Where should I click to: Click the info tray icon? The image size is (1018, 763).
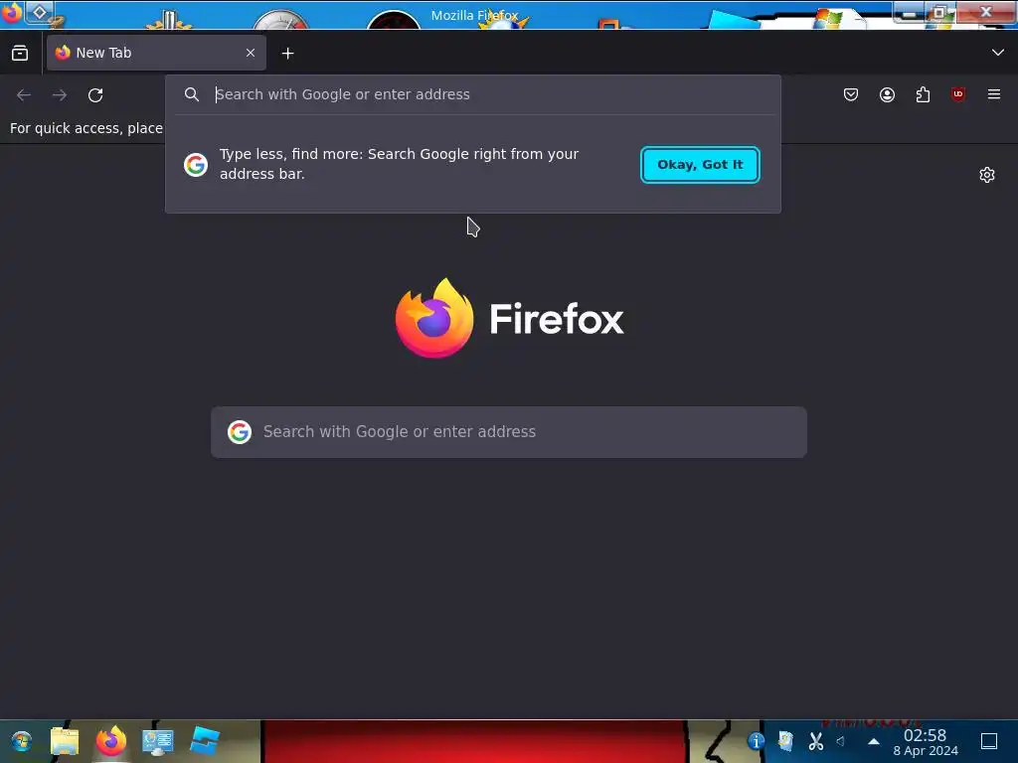click(x=756, y=741)
